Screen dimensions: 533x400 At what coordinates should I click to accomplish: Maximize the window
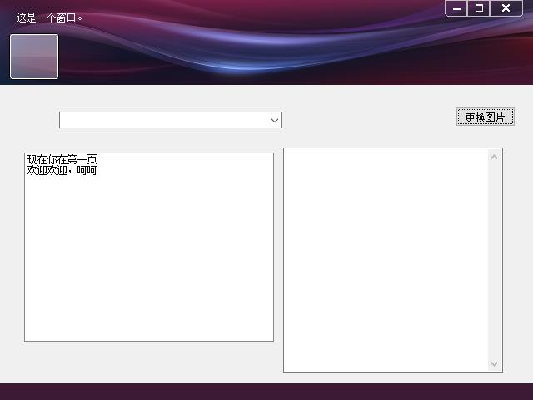pyautogui.click(x=479, y=8)
